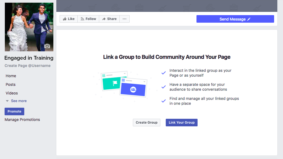Click the camera icon on profile picture
Screen dimensions: 283x159
click(x=47, y=46)
